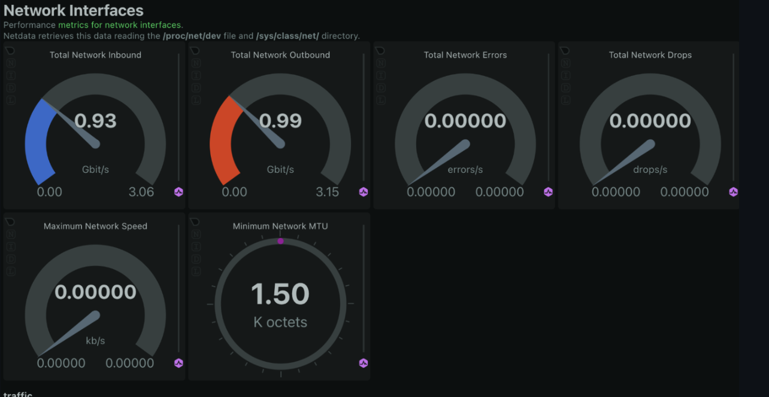
Task: Click the purple marker on the Minimum Network MTU dial
Action: click(x=280, y=240)
